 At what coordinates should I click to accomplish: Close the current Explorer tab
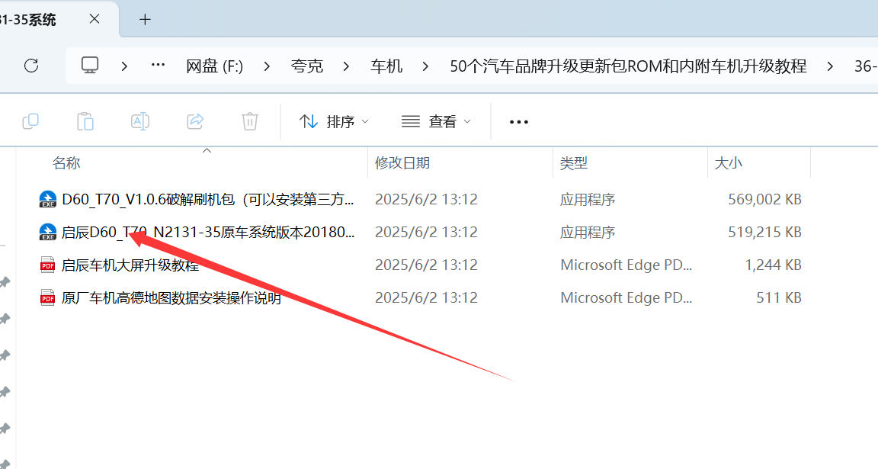tap(94, 19)
